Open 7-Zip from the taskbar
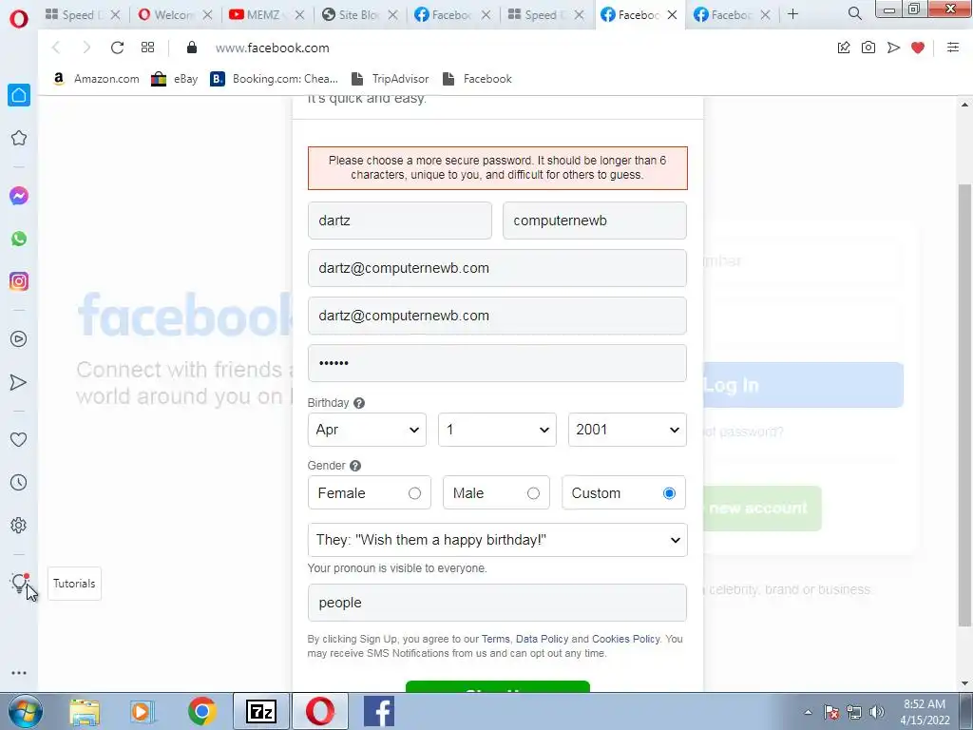 260,711
